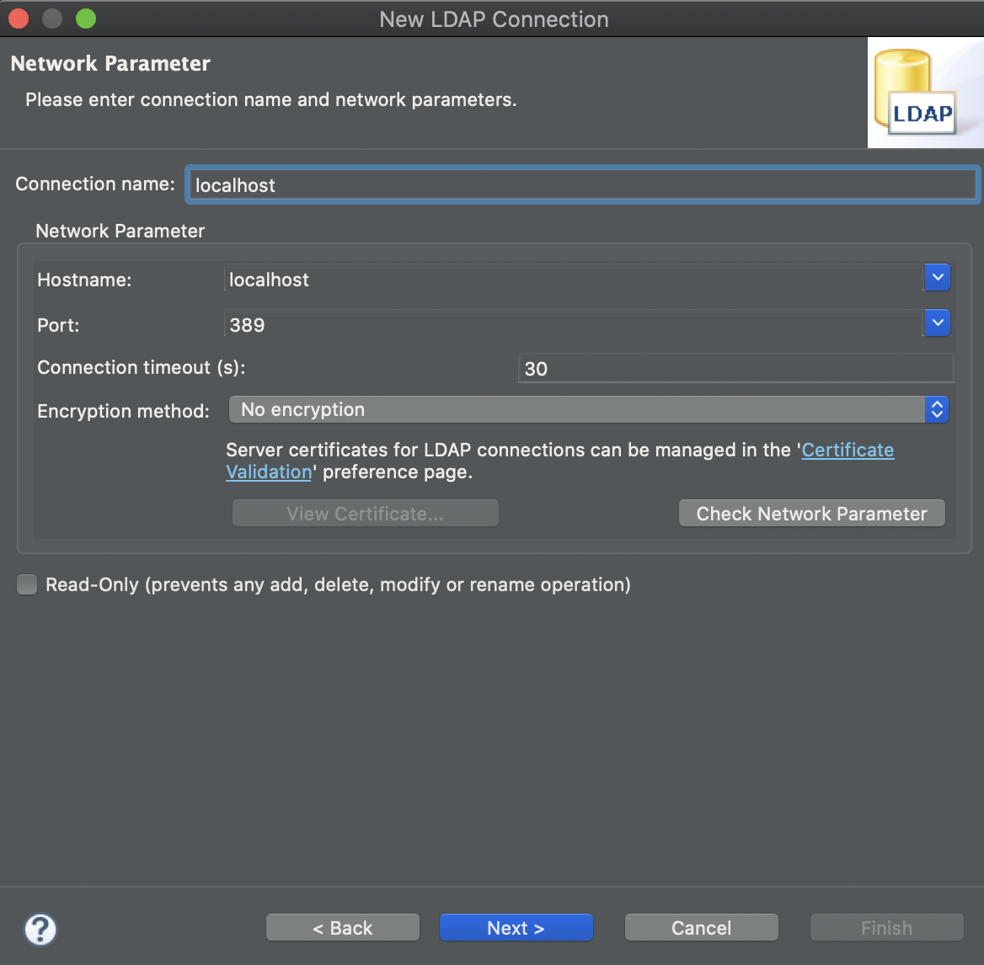This screenshot has height=965, width=984.
Task: Click Check Network Parameter button
Action: pos(811,514)
